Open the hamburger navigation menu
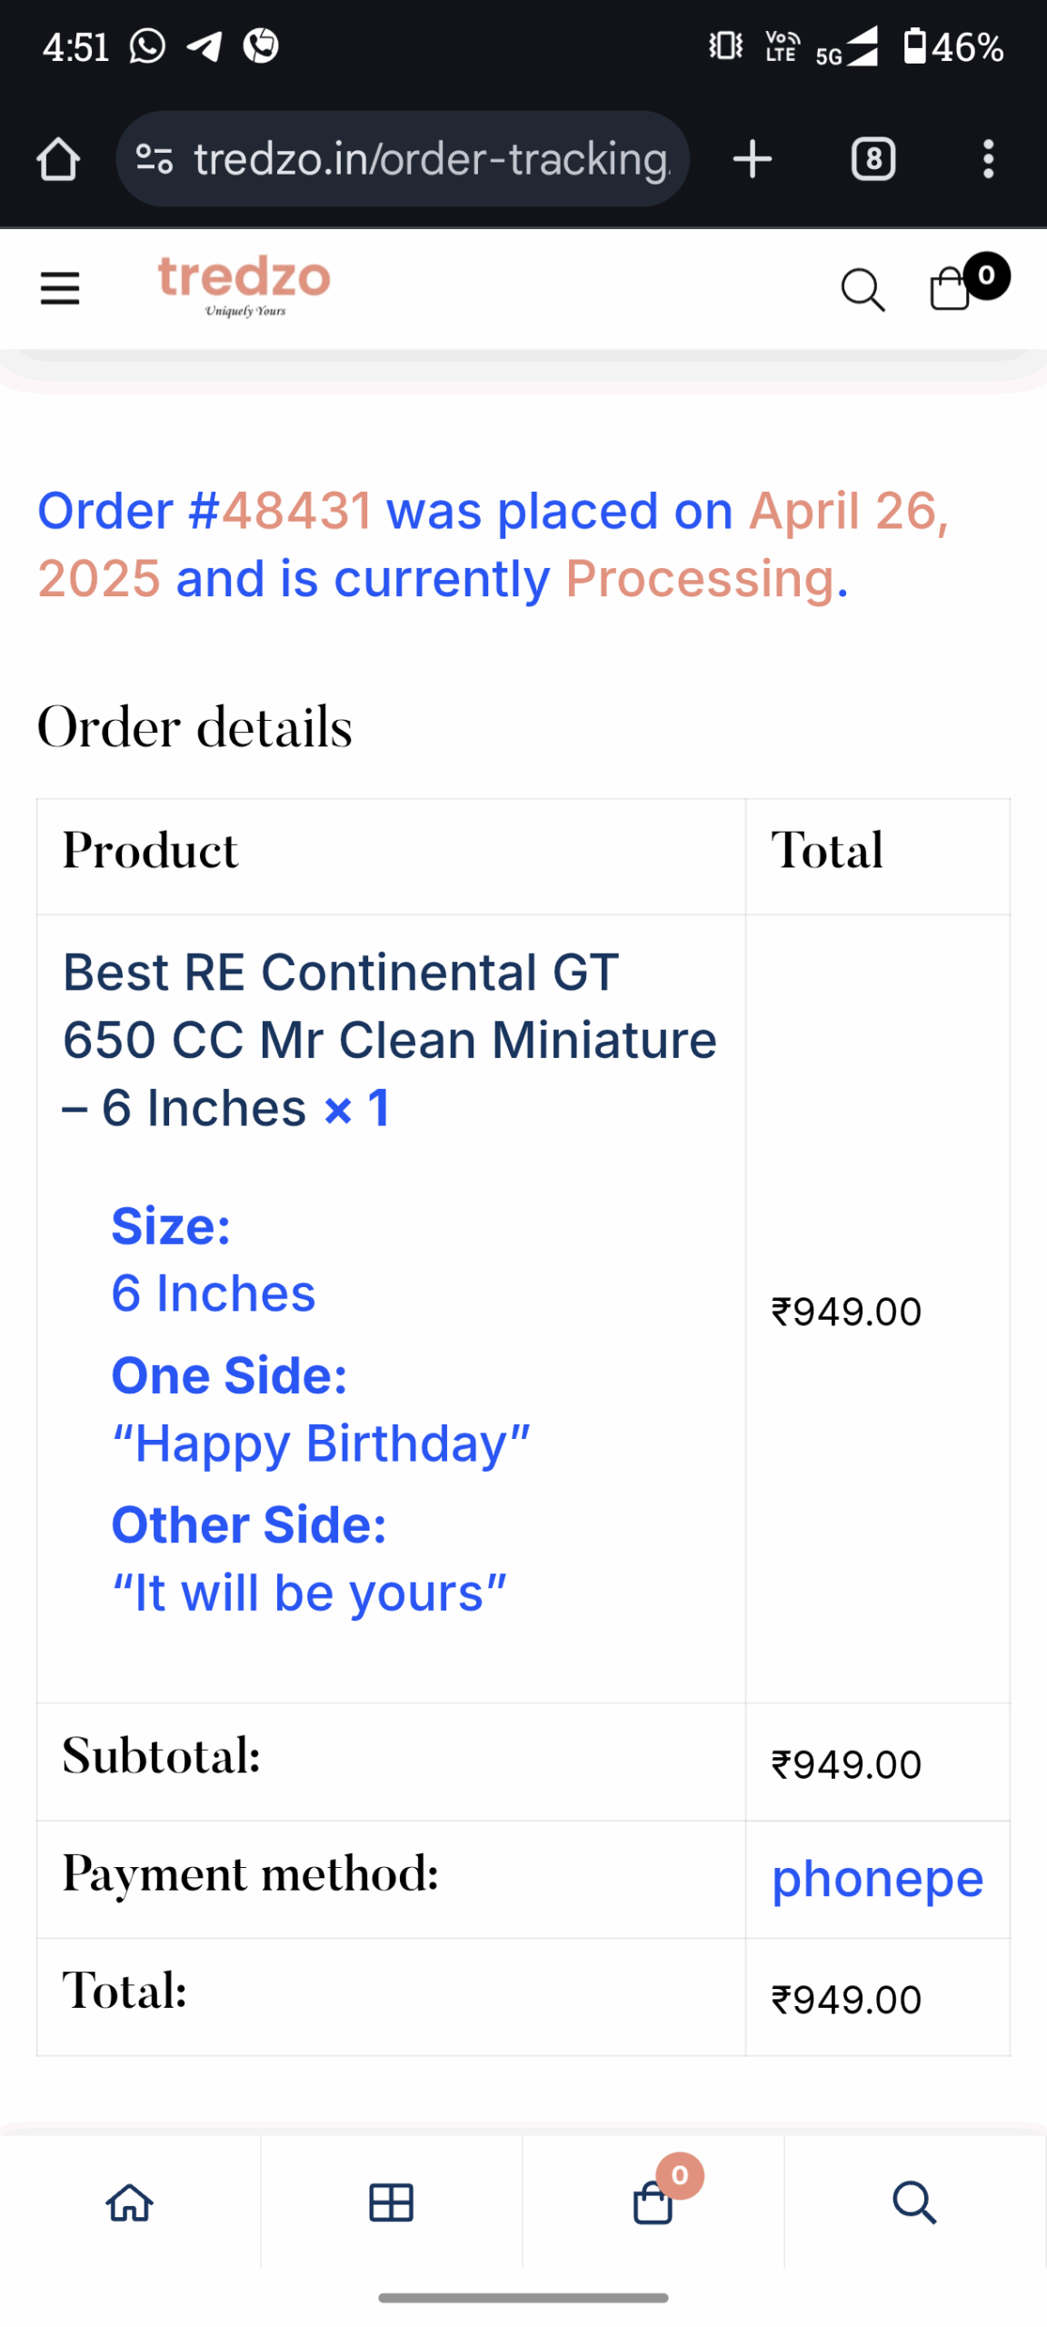 [x=60, y=288]
